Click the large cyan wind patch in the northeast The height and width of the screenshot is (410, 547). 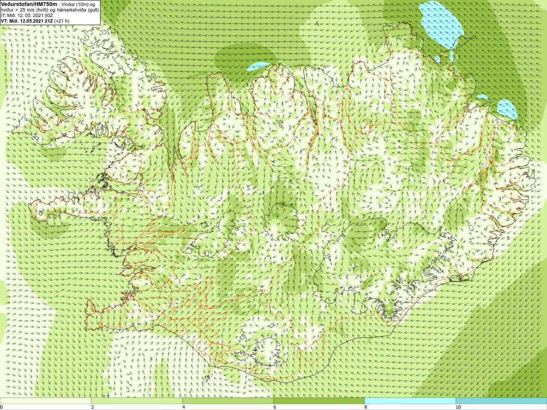coord(443,25)
